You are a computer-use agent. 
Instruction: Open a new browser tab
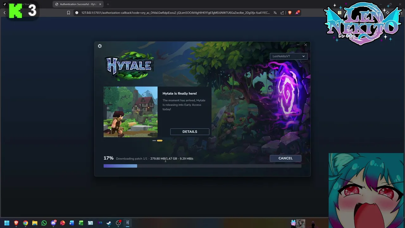click(x=108, y=4)
